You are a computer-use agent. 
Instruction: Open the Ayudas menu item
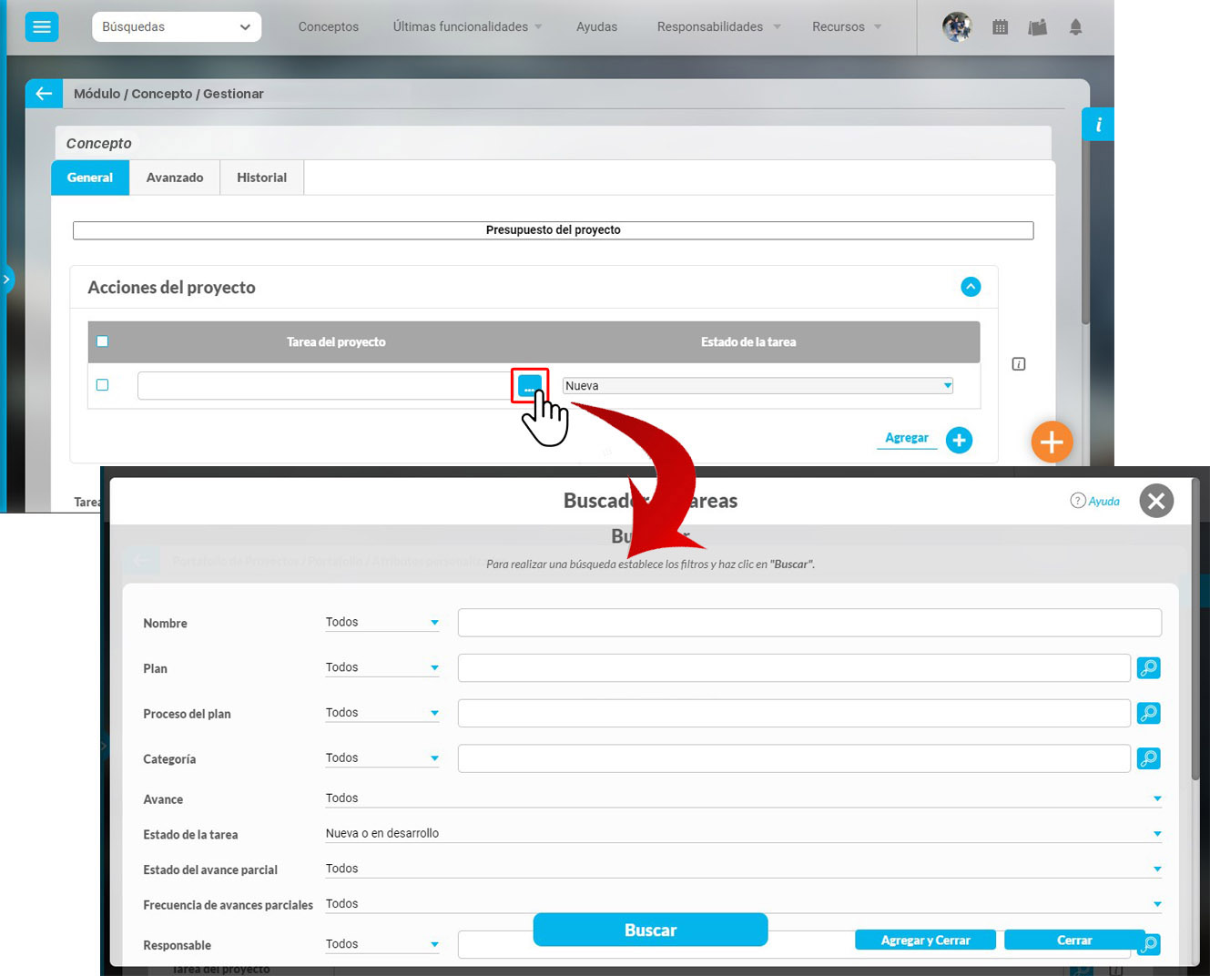click(596, 27)
